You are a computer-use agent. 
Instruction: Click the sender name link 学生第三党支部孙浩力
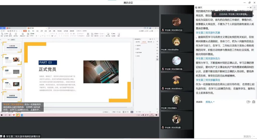[208, 58]
